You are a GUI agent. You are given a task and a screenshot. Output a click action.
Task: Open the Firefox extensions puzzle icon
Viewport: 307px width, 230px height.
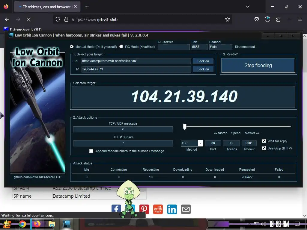(x=278, y=19)
